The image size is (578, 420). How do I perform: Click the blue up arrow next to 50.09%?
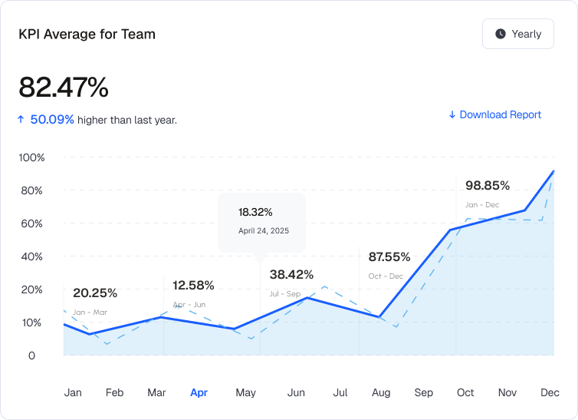[21, 120]
